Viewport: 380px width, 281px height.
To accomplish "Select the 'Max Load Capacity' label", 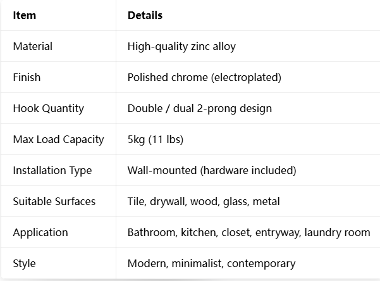I will (58, 139).
